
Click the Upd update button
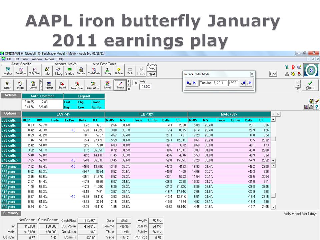coord(273,74)
